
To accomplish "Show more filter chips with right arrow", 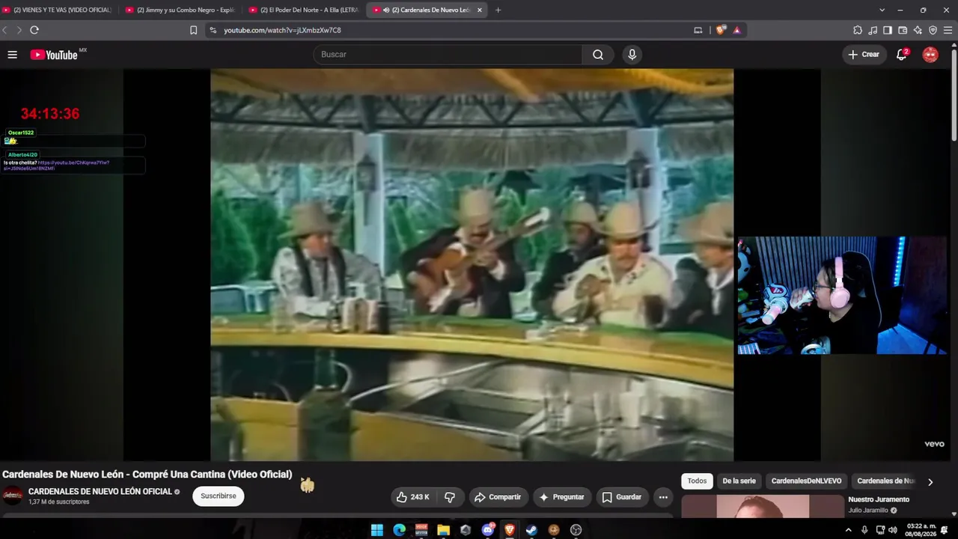I will (930, 482).
